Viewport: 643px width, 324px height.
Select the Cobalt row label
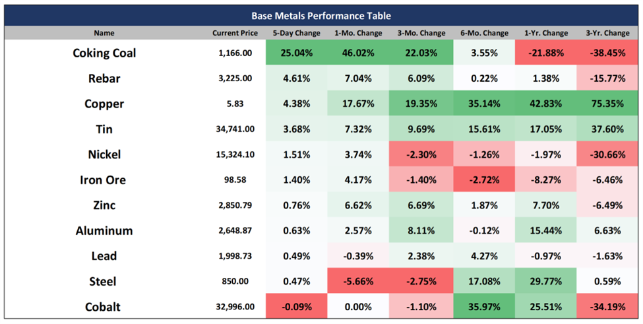102,307
